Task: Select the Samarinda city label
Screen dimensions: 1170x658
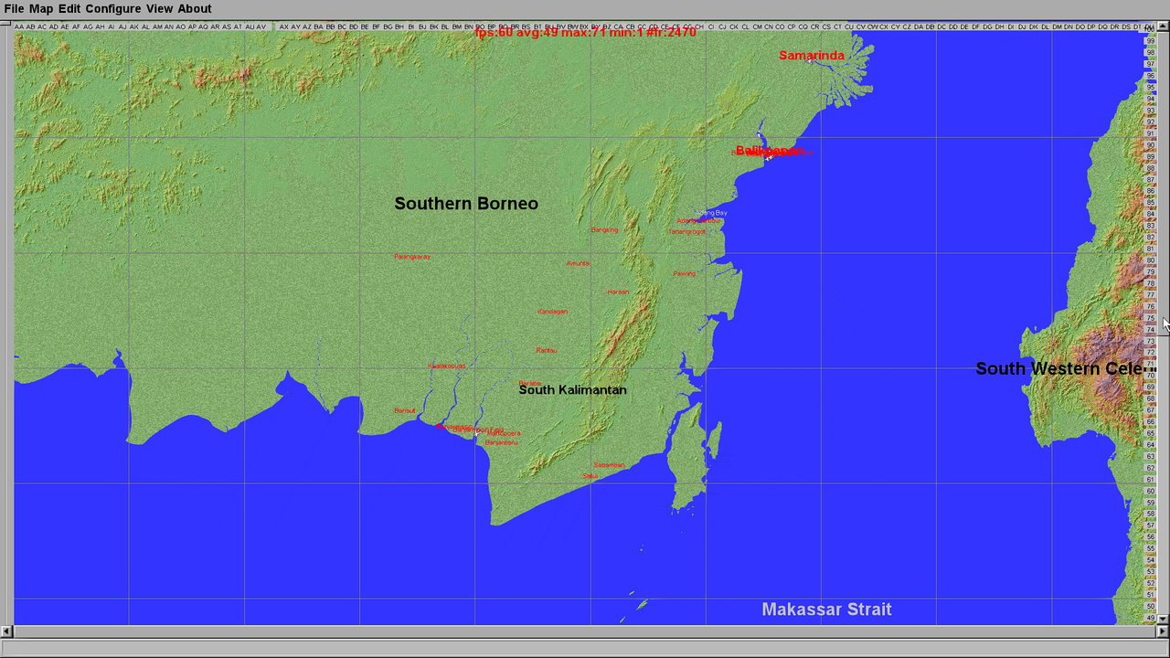Action: click(x=812, y=56)
